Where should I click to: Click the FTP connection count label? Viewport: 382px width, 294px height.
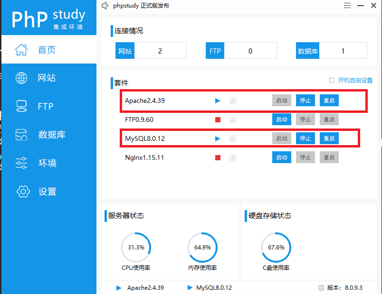point(215,51)
